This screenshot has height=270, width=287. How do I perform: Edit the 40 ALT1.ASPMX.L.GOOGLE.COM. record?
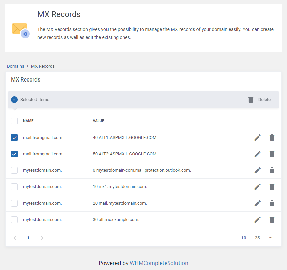tap(257, 138)
